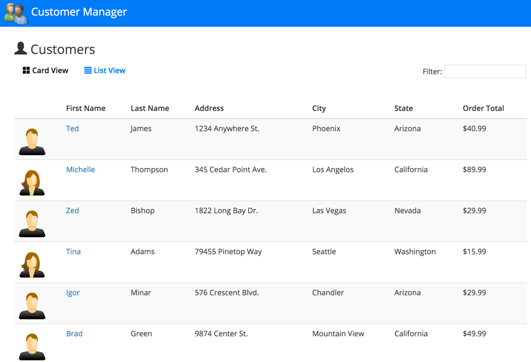Switch to Card View

pyautogui.click(x=45, y=70)
